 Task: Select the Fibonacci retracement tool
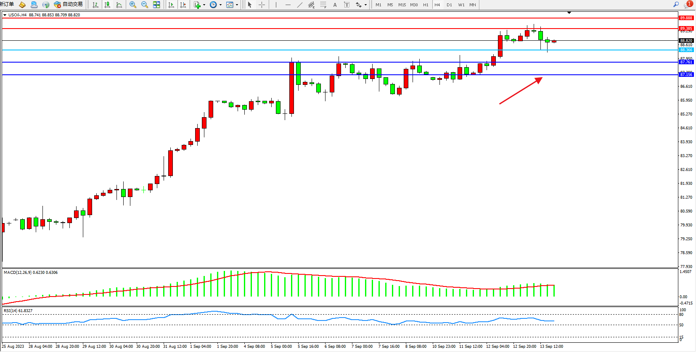tap(323, 5)
